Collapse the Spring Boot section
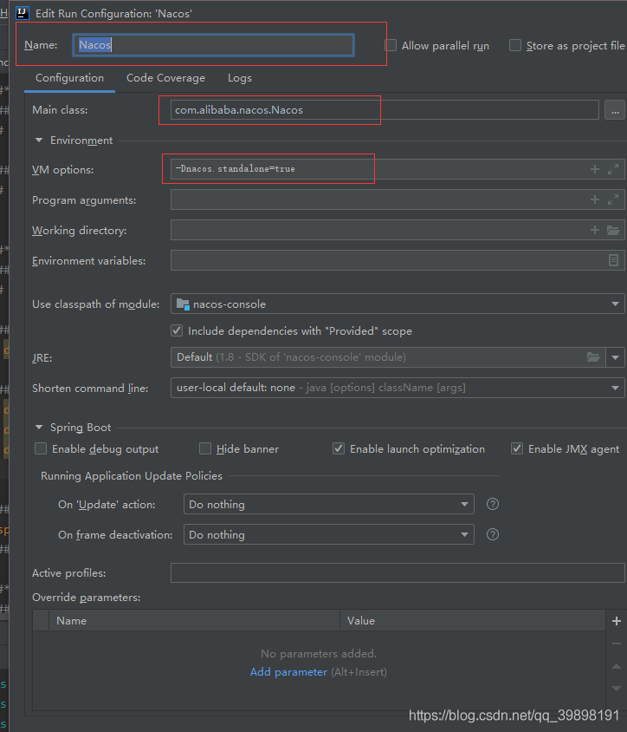This screenshot has height=732, width=627. click(x=39, y=428)
